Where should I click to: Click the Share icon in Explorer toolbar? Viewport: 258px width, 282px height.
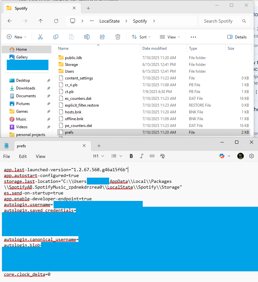click(102, 37)
